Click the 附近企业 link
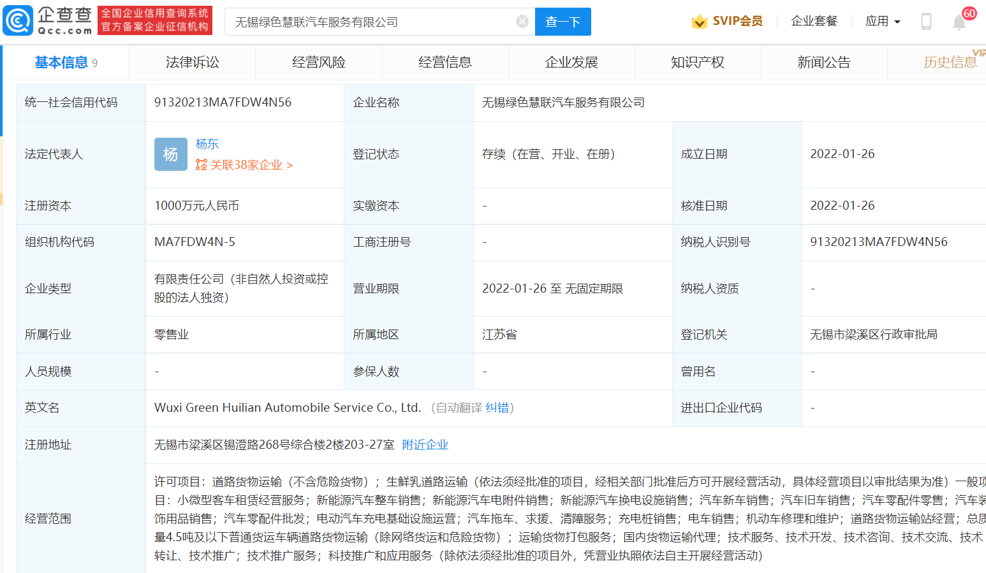The height and width of the screenshot is (573, 986). click(425, 445)
